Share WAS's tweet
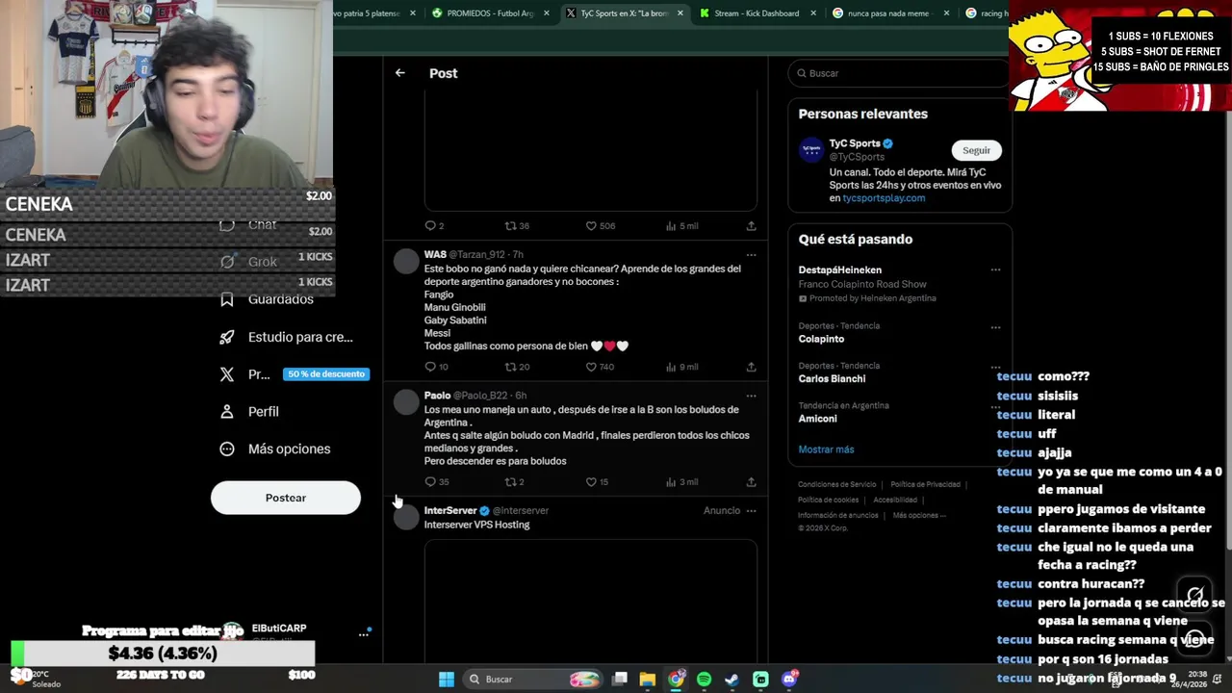This screenshot has height=693, width=1232. click(751, 367)
